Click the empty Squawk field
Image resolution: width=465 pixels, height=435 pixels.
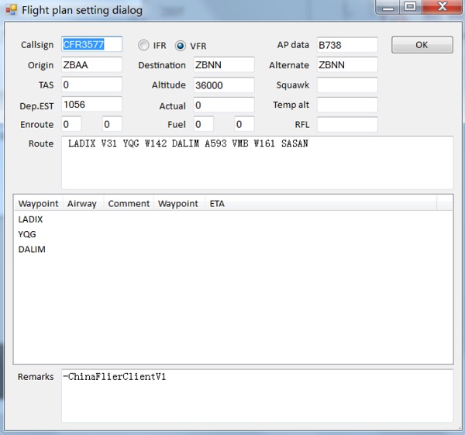point(347,85)
